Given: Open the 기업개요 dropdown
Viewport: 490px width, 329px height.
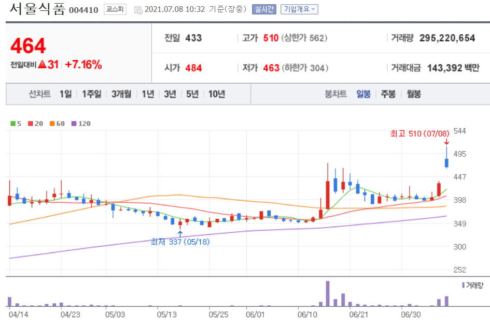Looking at the screenshot, I should pos(299,9).
